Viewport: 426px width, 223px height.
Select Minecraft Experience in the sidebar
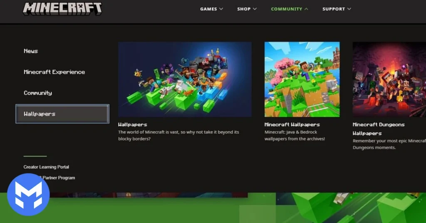[54, 72]
